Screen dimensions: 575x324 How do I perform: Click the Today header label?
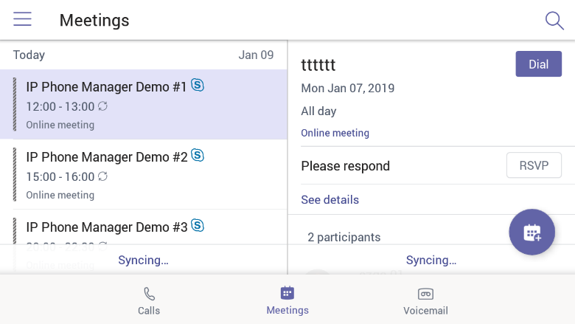tap(29, 55)
